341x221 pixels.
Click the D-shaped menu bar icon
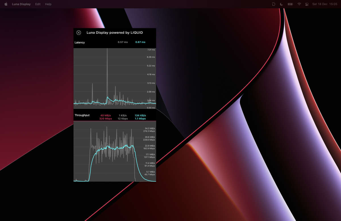tap(273, 4)
